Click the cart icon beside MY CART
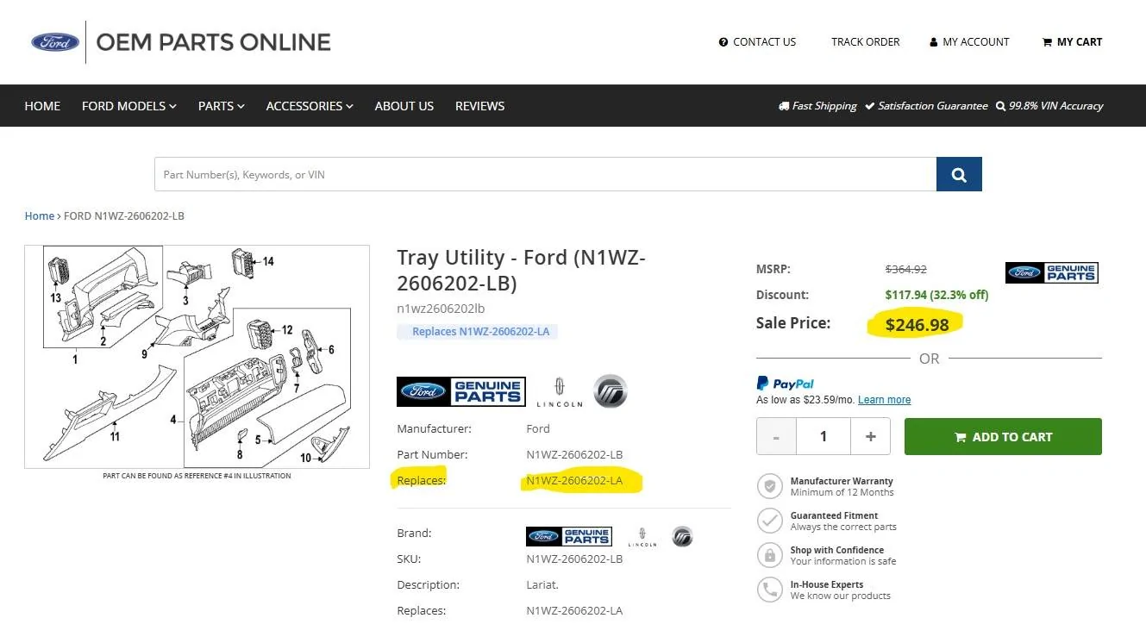1146x643 pixels. (1047, 42)
